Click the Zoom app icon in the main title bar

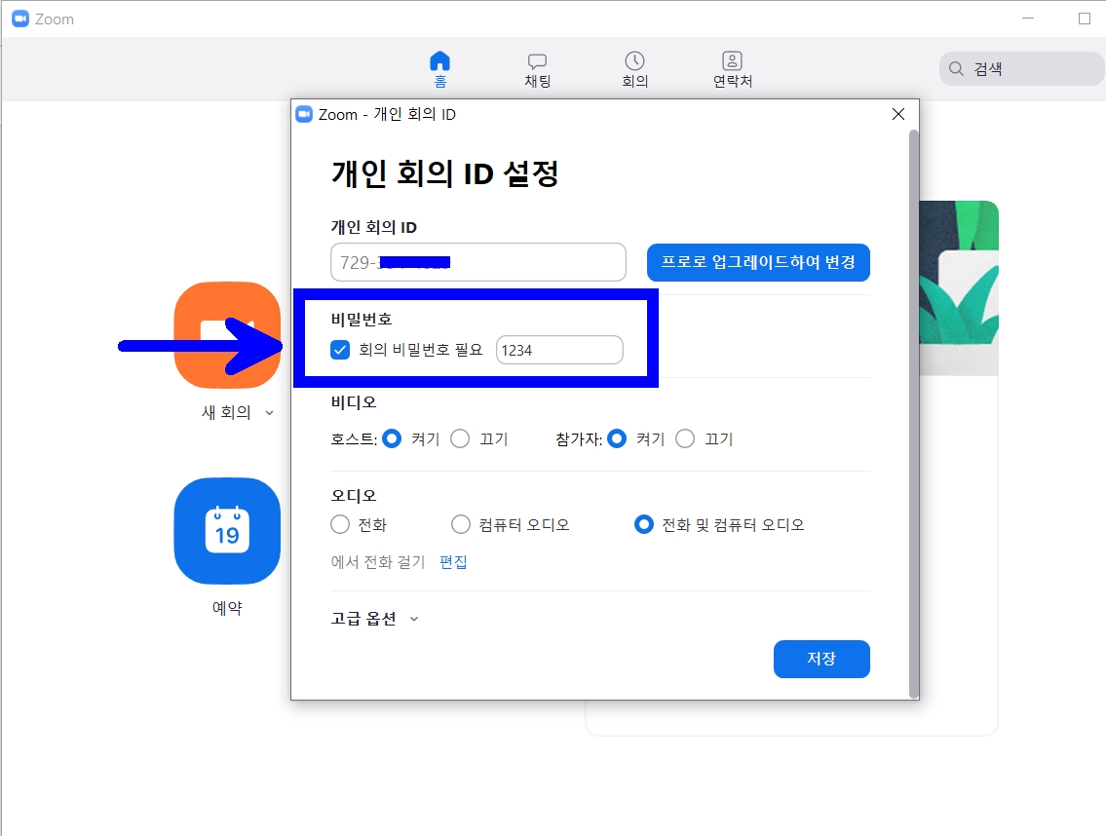(x=21, y=19)
